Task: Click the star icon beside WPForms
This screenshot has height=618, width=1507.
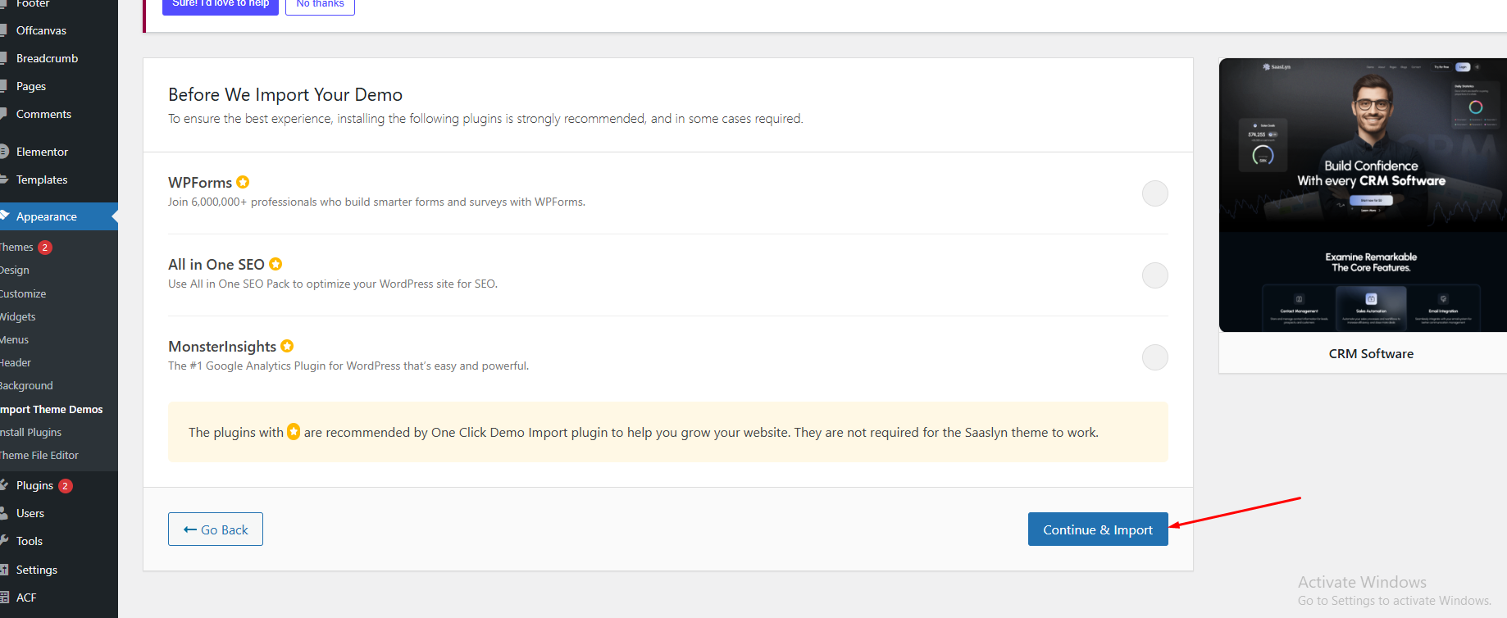Action: click(x=243, y=182)
